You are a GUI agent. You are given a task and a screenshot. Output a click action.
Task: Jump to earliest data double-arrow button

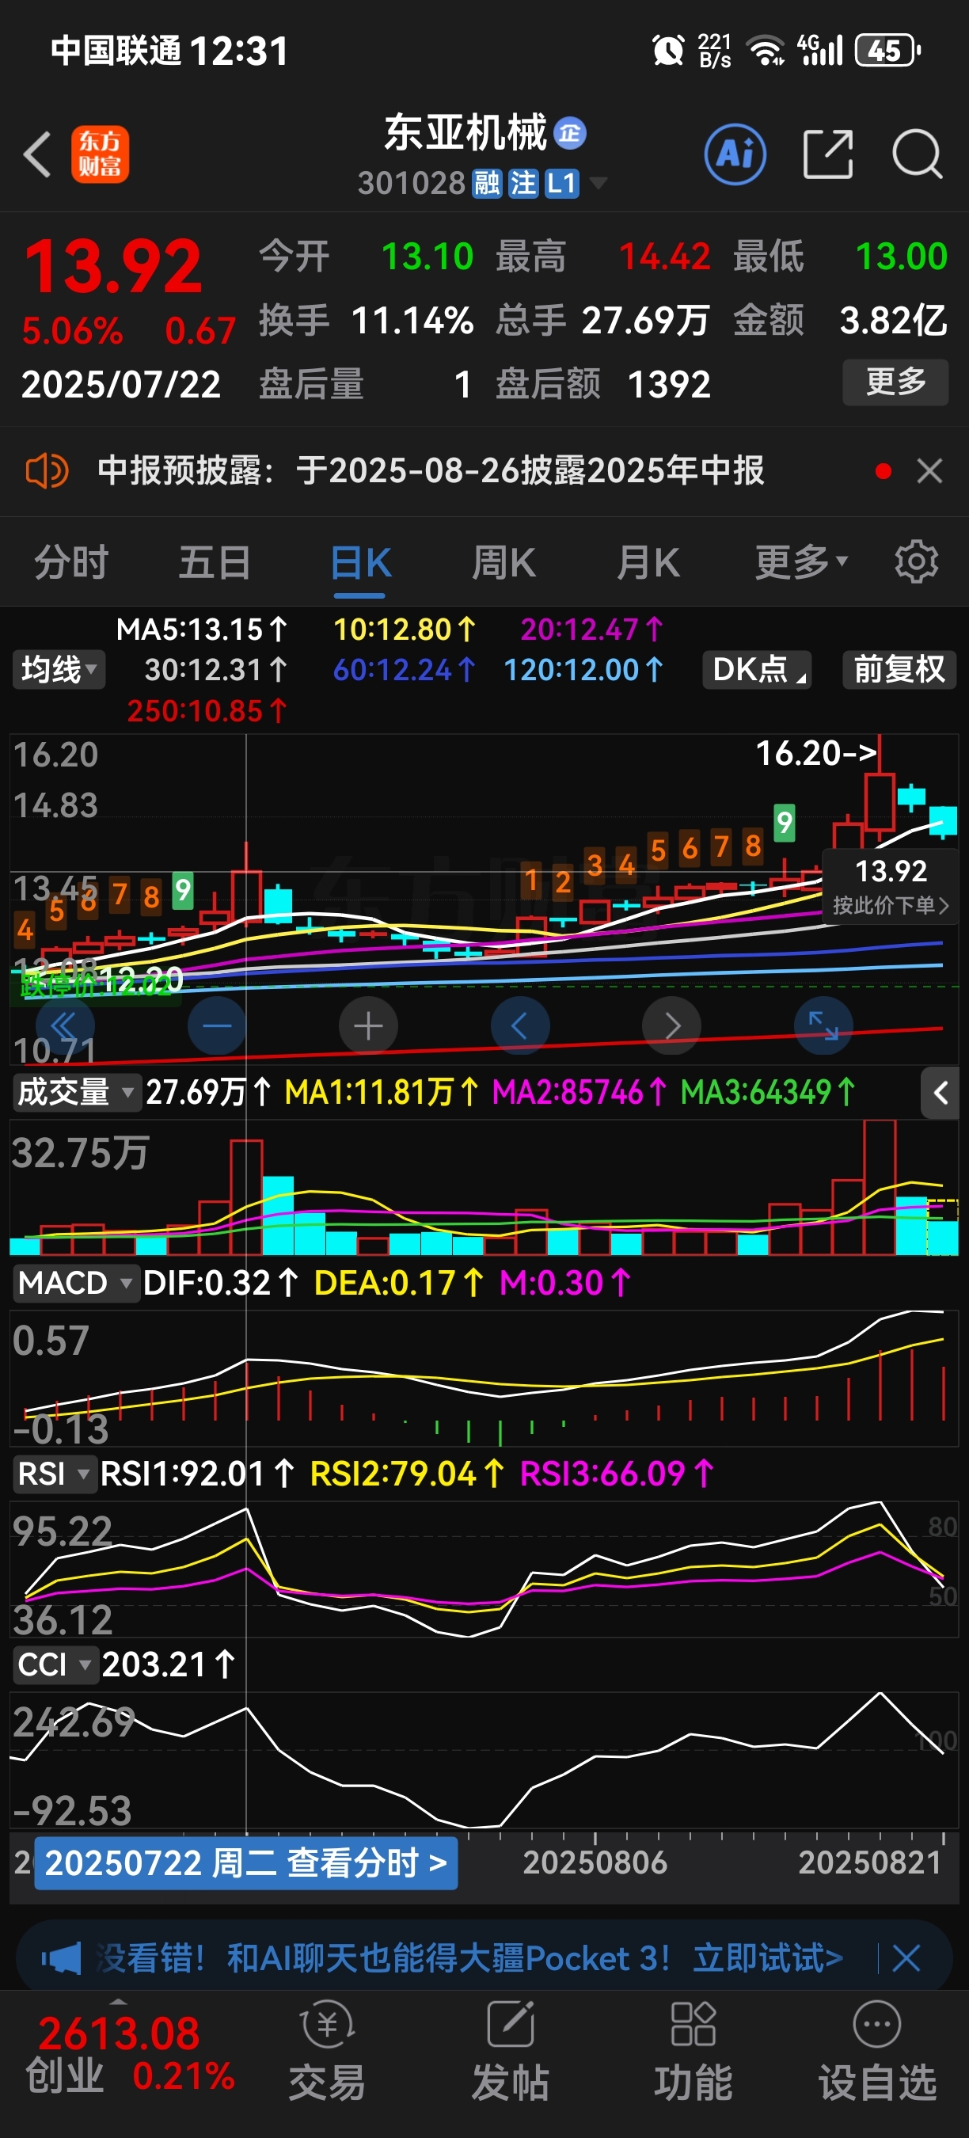66,1025
